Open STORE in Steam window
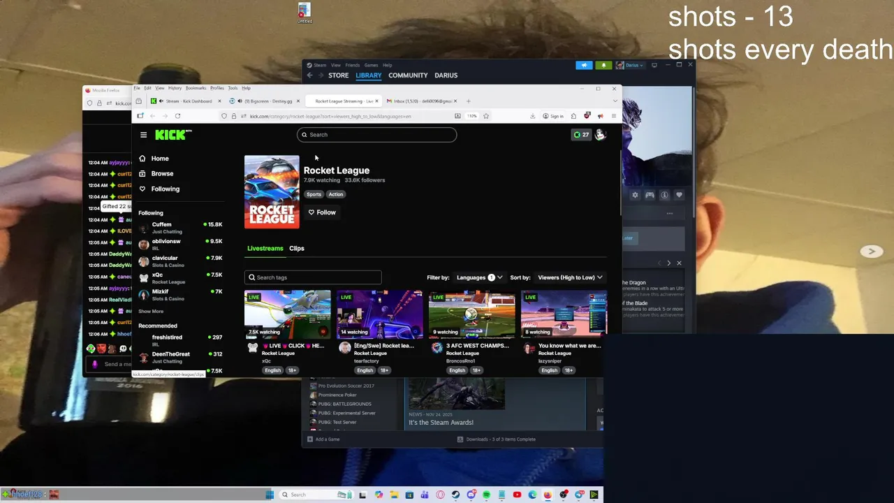 coord(339,75)
